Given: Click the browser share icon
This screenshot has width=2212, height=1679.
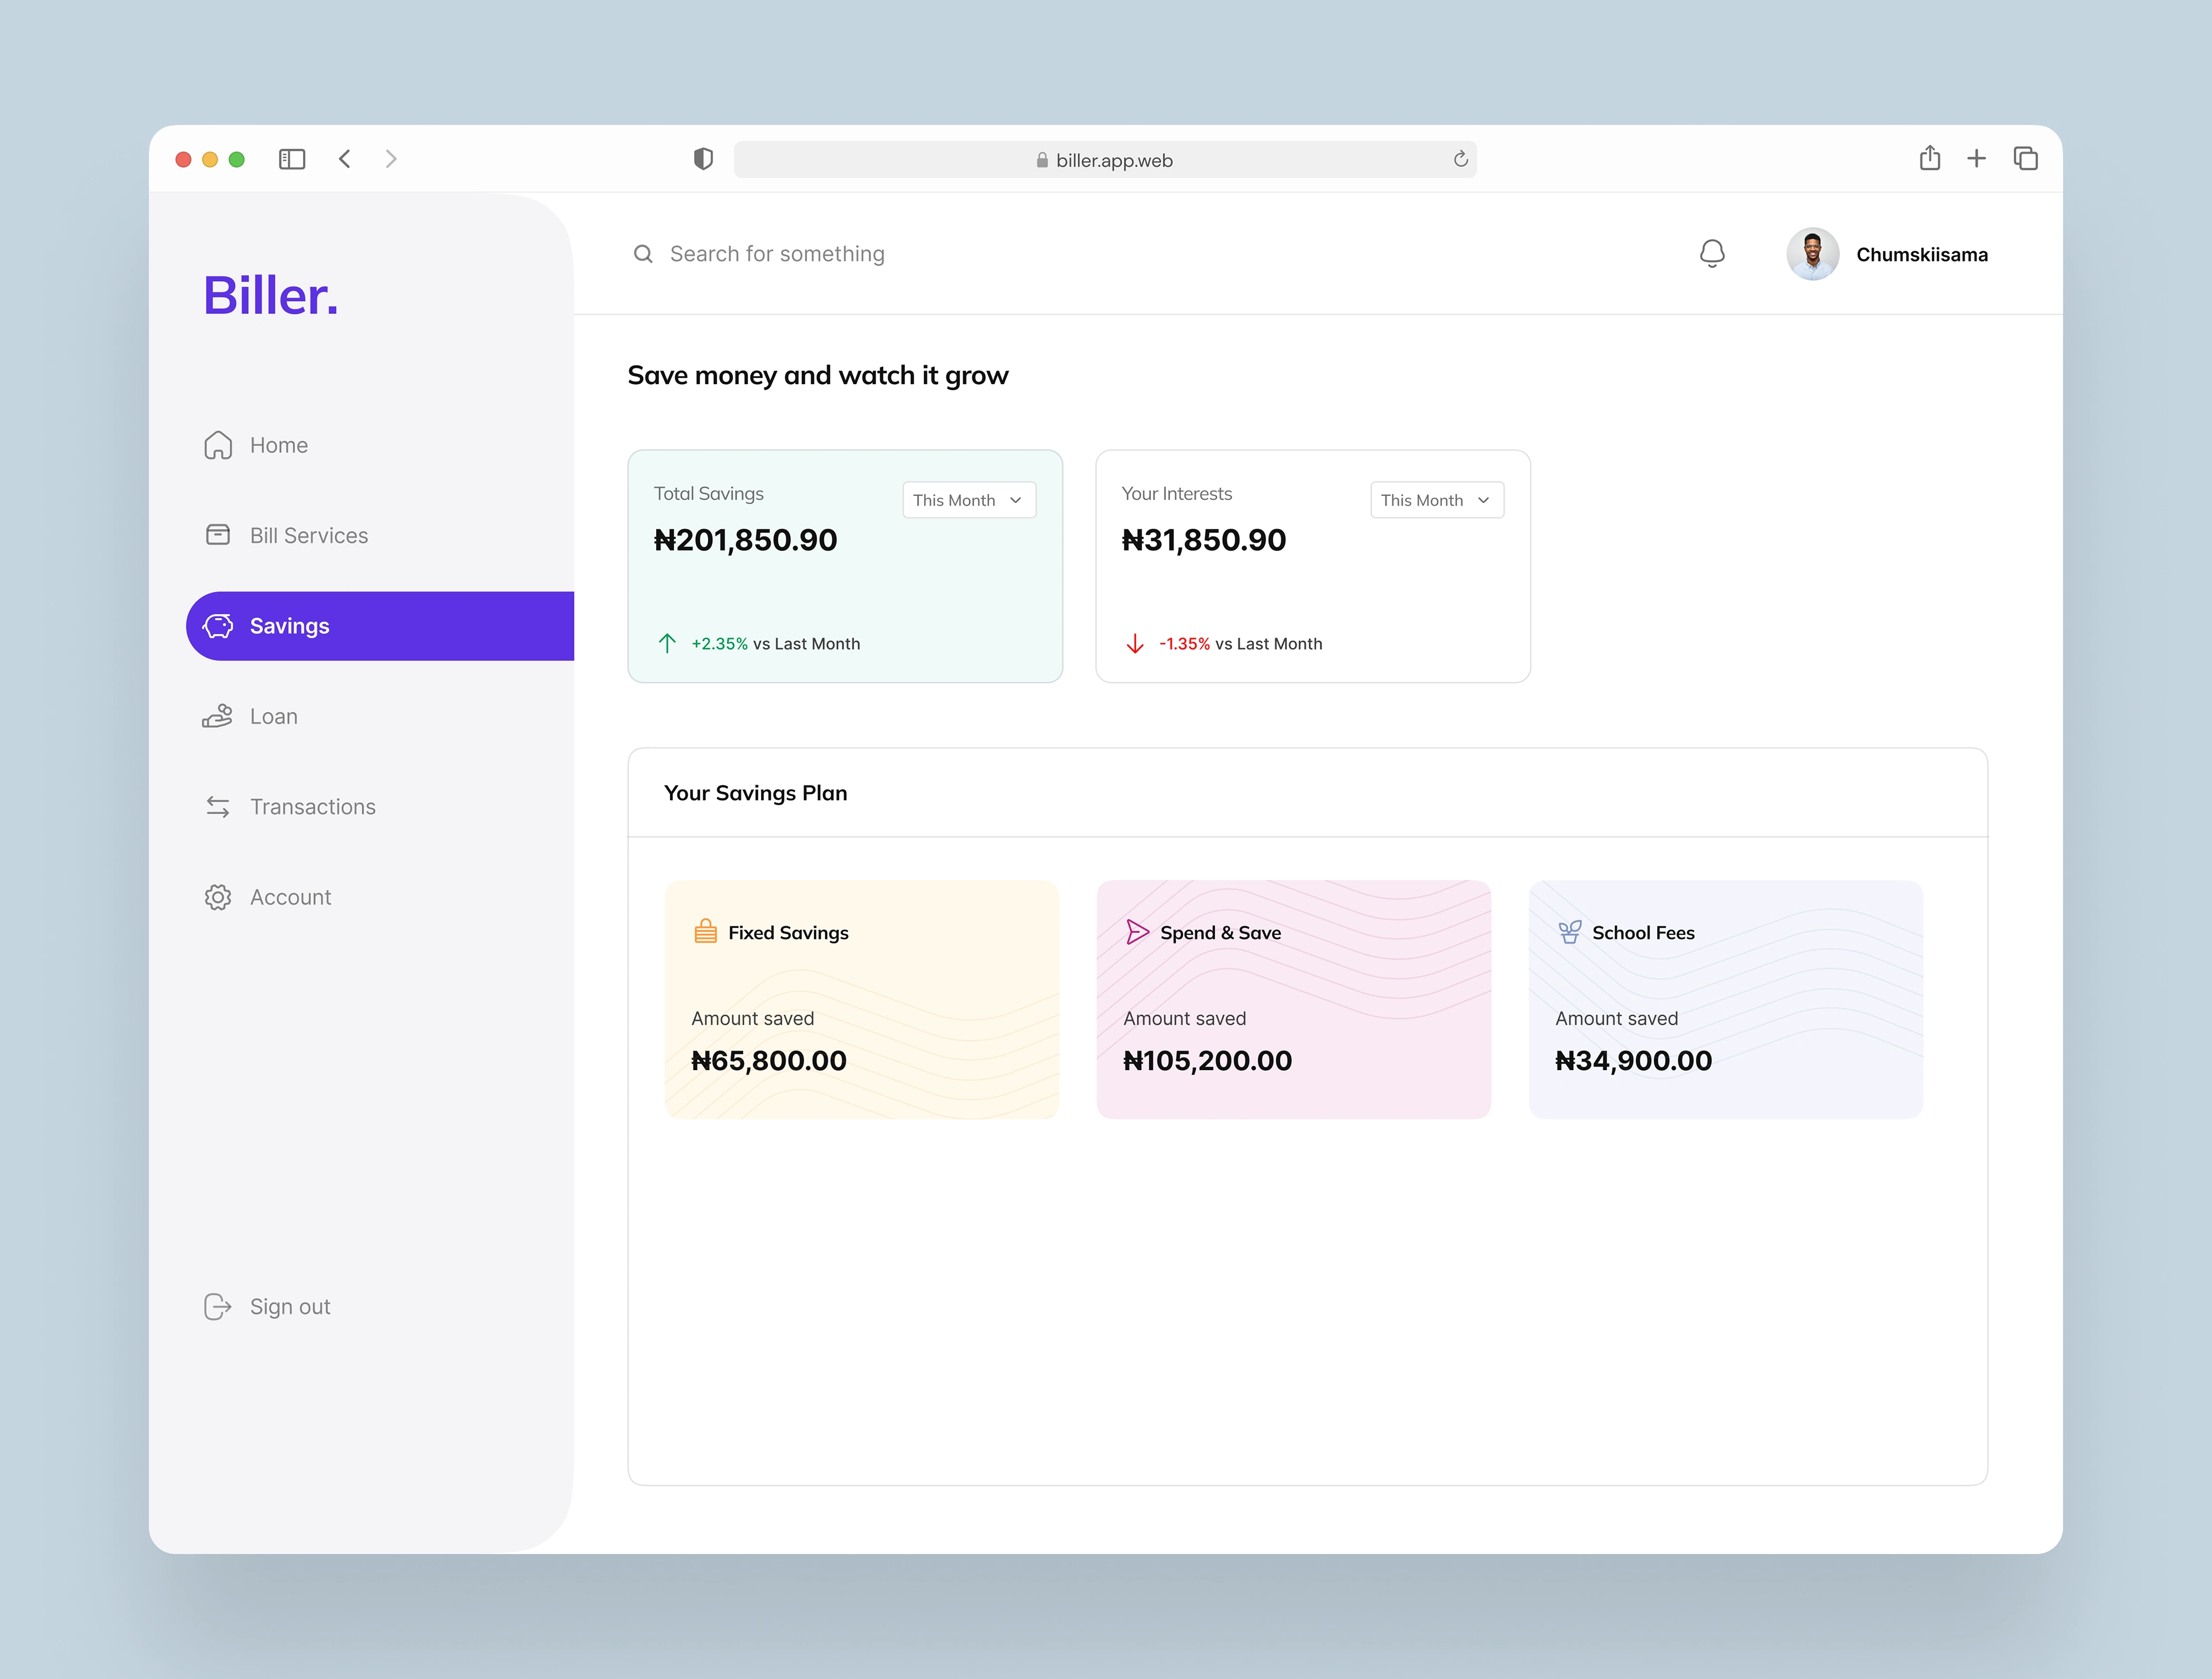Looking at the screenshot, I should click(1929, 158).
